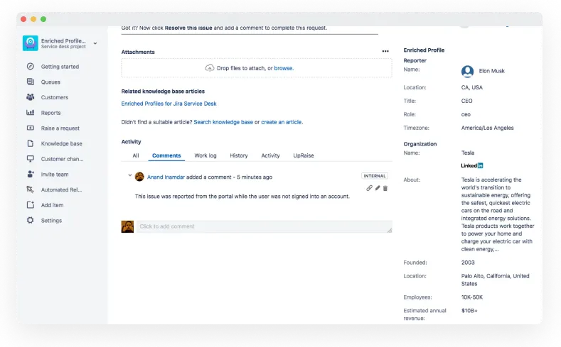This screenshot has width=561, height=347.
Task: Click Elon Musk's reporter avatar
Action: click(x=467, y=71)
